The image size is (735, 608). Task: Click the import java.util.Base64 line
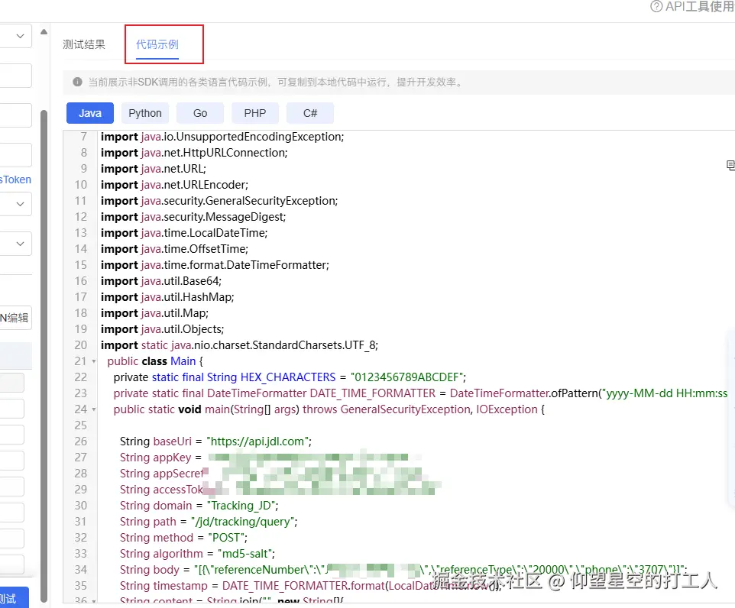pyautogui.click(x=160, y=281)
